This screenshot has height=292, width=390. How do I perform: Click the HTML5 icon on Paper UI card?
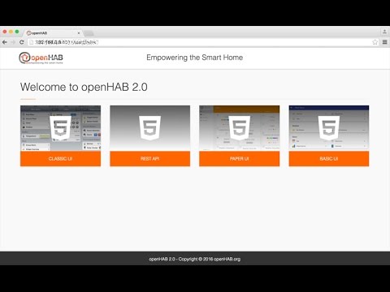tap(240, 128)
